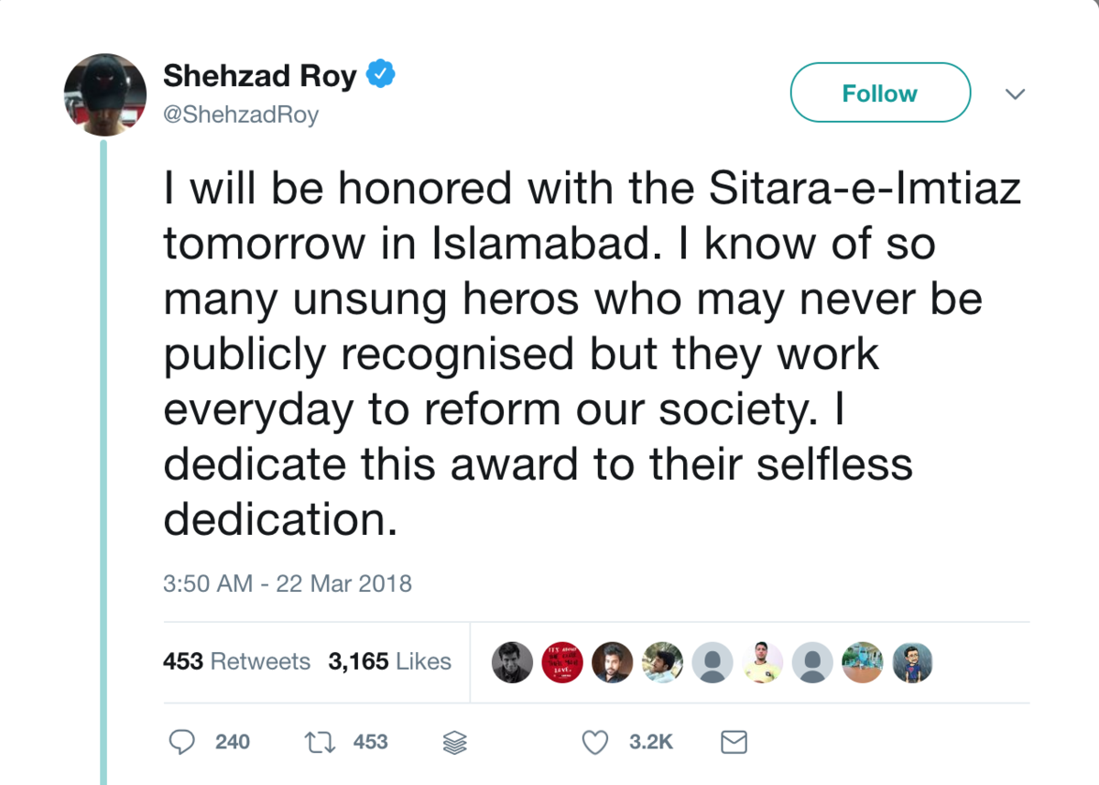Open the Shehzad Roy display name
1099x785 pixels.
click(x=259, y=76)
